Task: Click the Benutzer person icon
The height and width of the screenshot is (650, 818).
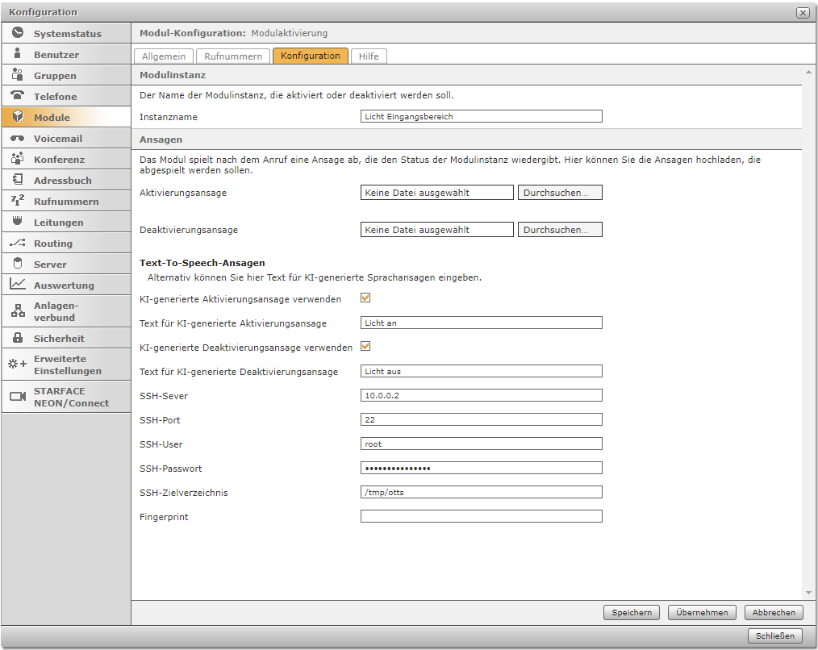Action: (x=18, y=54)
